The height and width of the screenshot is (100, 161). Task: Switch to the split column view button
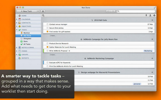coord(108,11)
